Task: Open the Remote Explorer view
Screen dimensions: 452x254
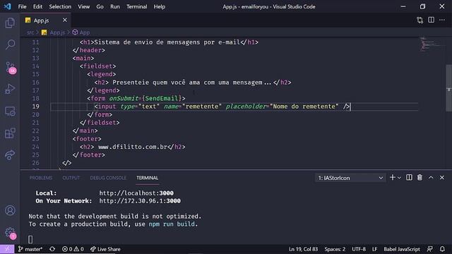Action: (x=10, y=111)
